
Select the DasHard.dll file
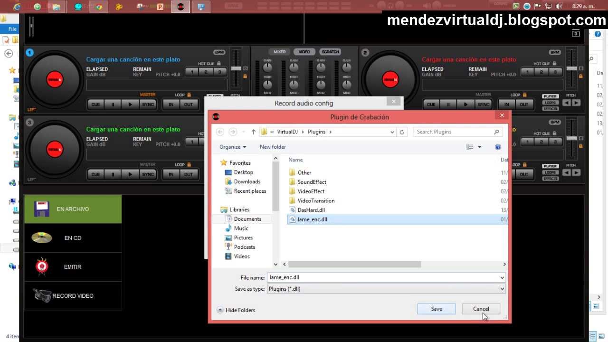[311, 210]
